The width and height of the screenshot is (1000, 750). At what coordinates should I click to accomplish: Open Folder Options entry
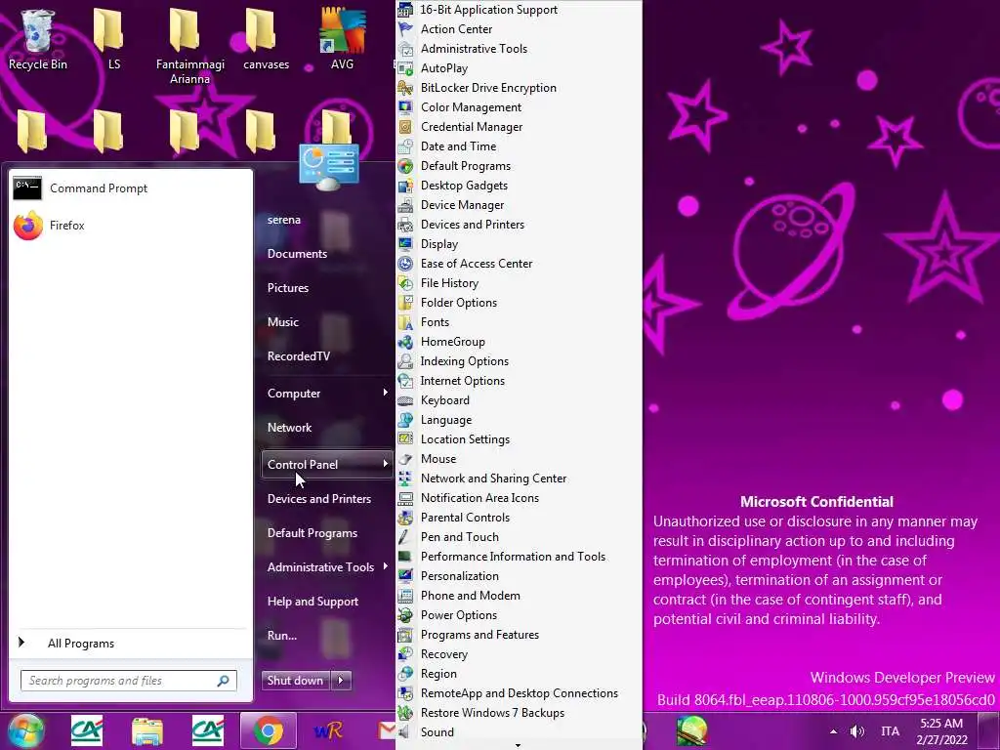(x=459, y=303)
